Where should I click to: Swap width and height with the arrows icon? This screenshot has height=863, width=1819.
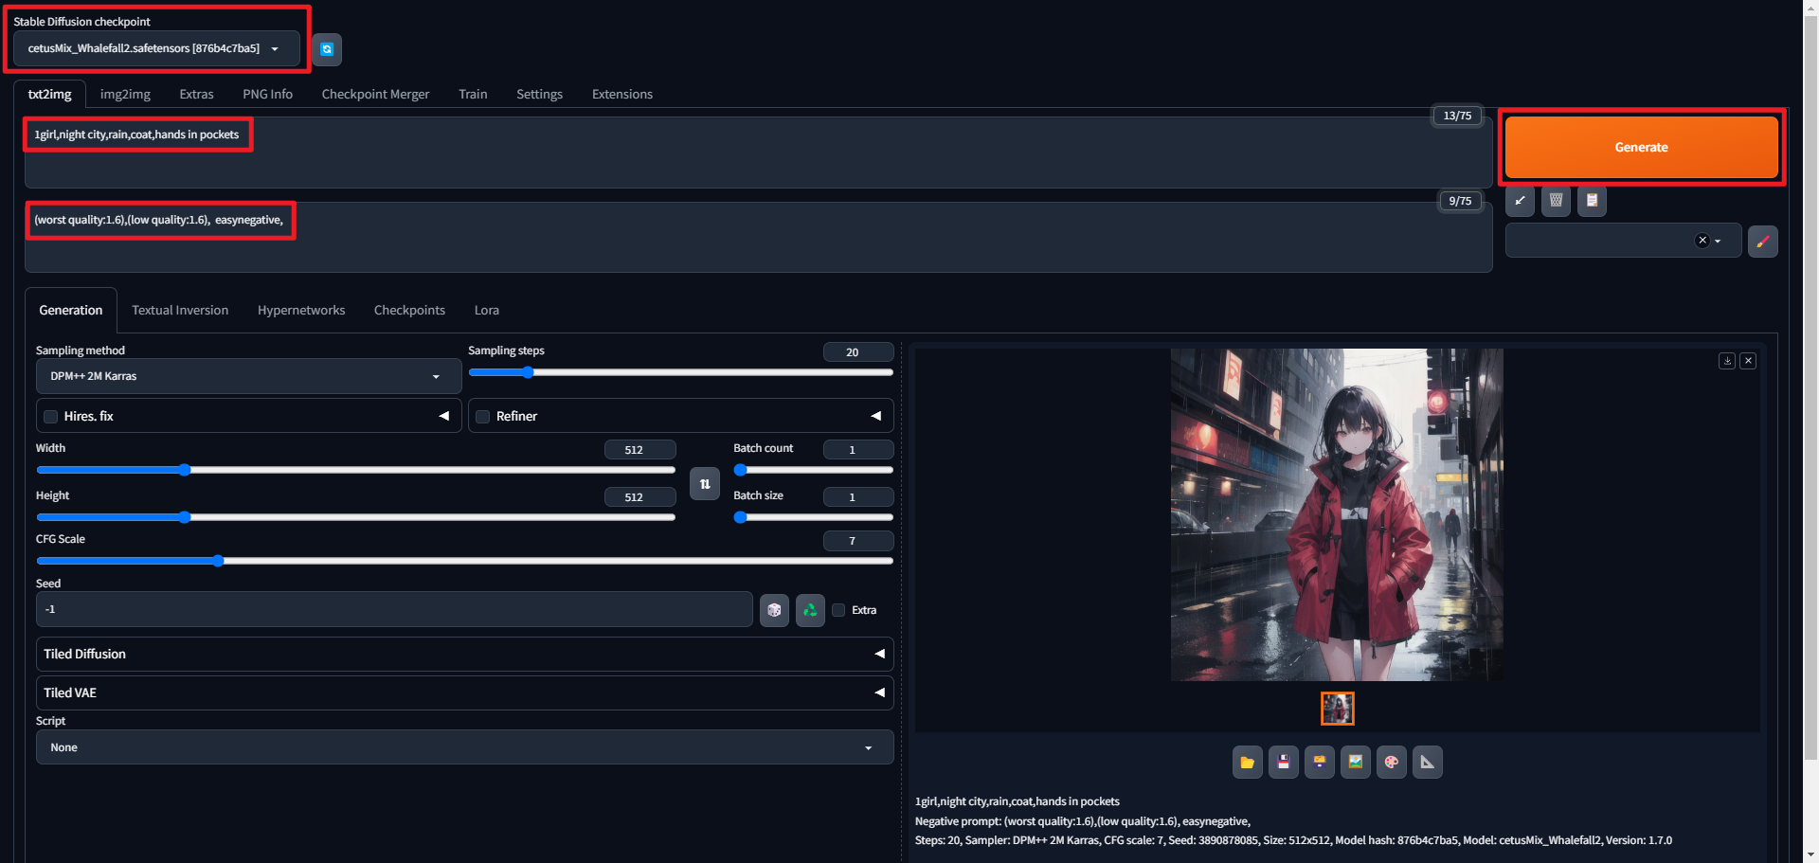coord(705,484)
